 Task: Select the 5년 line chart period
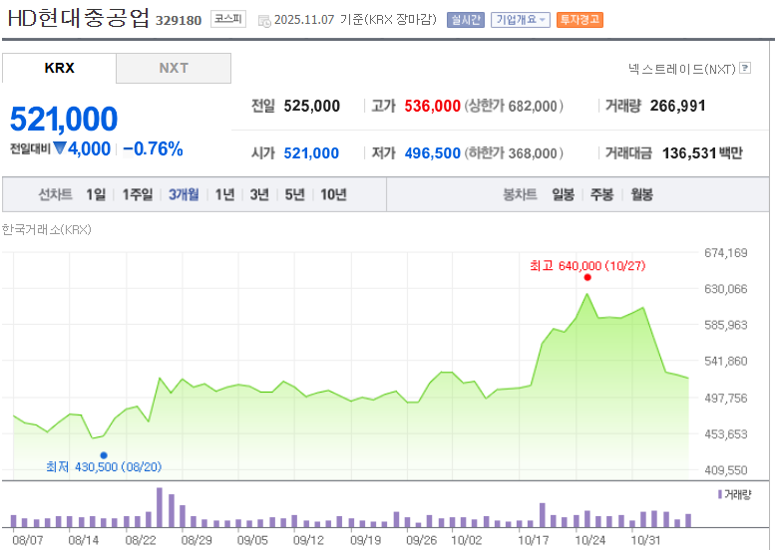pyautogui.click(x=294, y=194)
